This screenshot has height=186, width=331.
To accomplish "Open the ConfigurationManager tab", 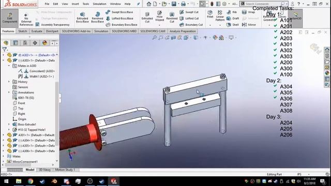I will click(x=25, y=43).
